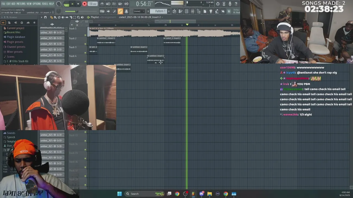Toggle the metronome icon
The image size is (353, 198).
102,4
